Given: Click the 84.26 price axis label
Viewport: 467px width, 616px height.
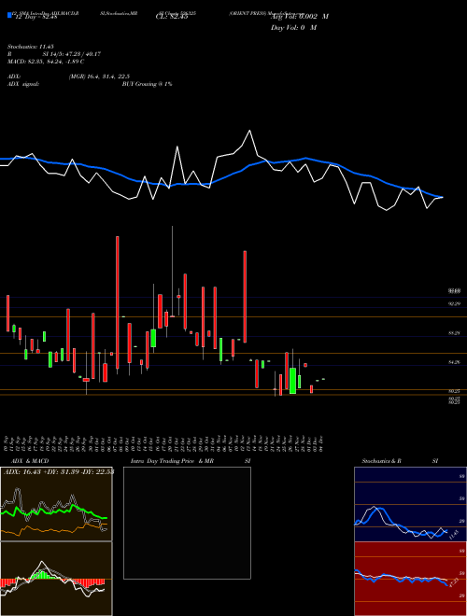Looking at the screenshot, I should pyautogui.click(x=455, y=362).
